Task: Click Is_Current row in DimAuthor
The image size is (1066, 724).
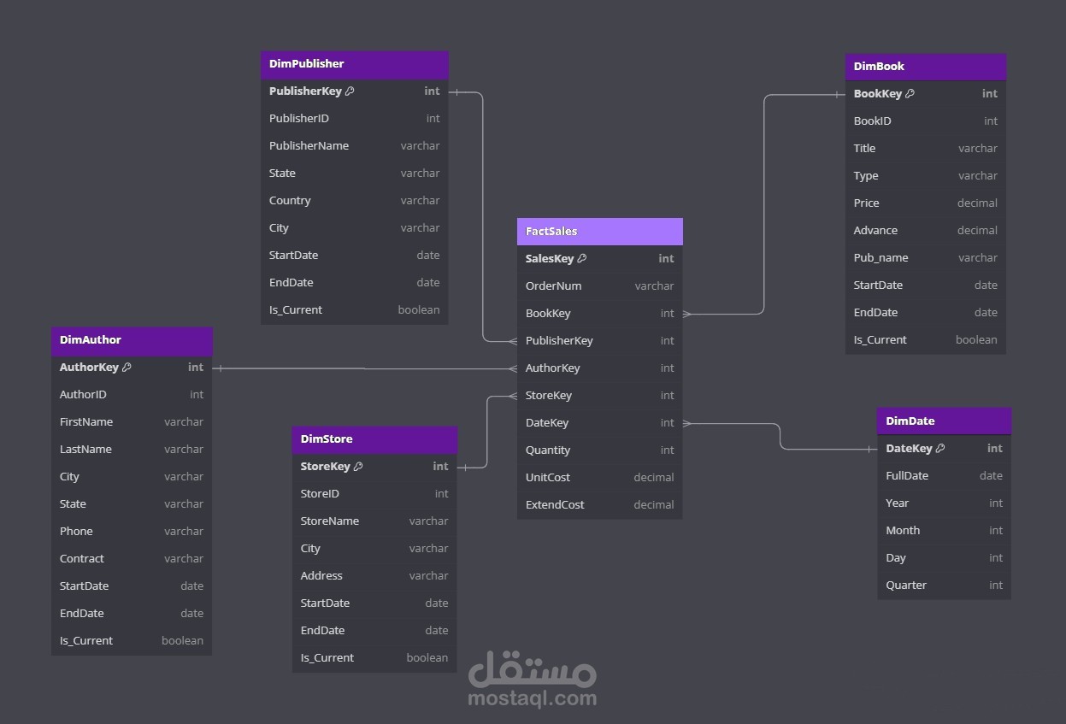Action: coord(132,641)
